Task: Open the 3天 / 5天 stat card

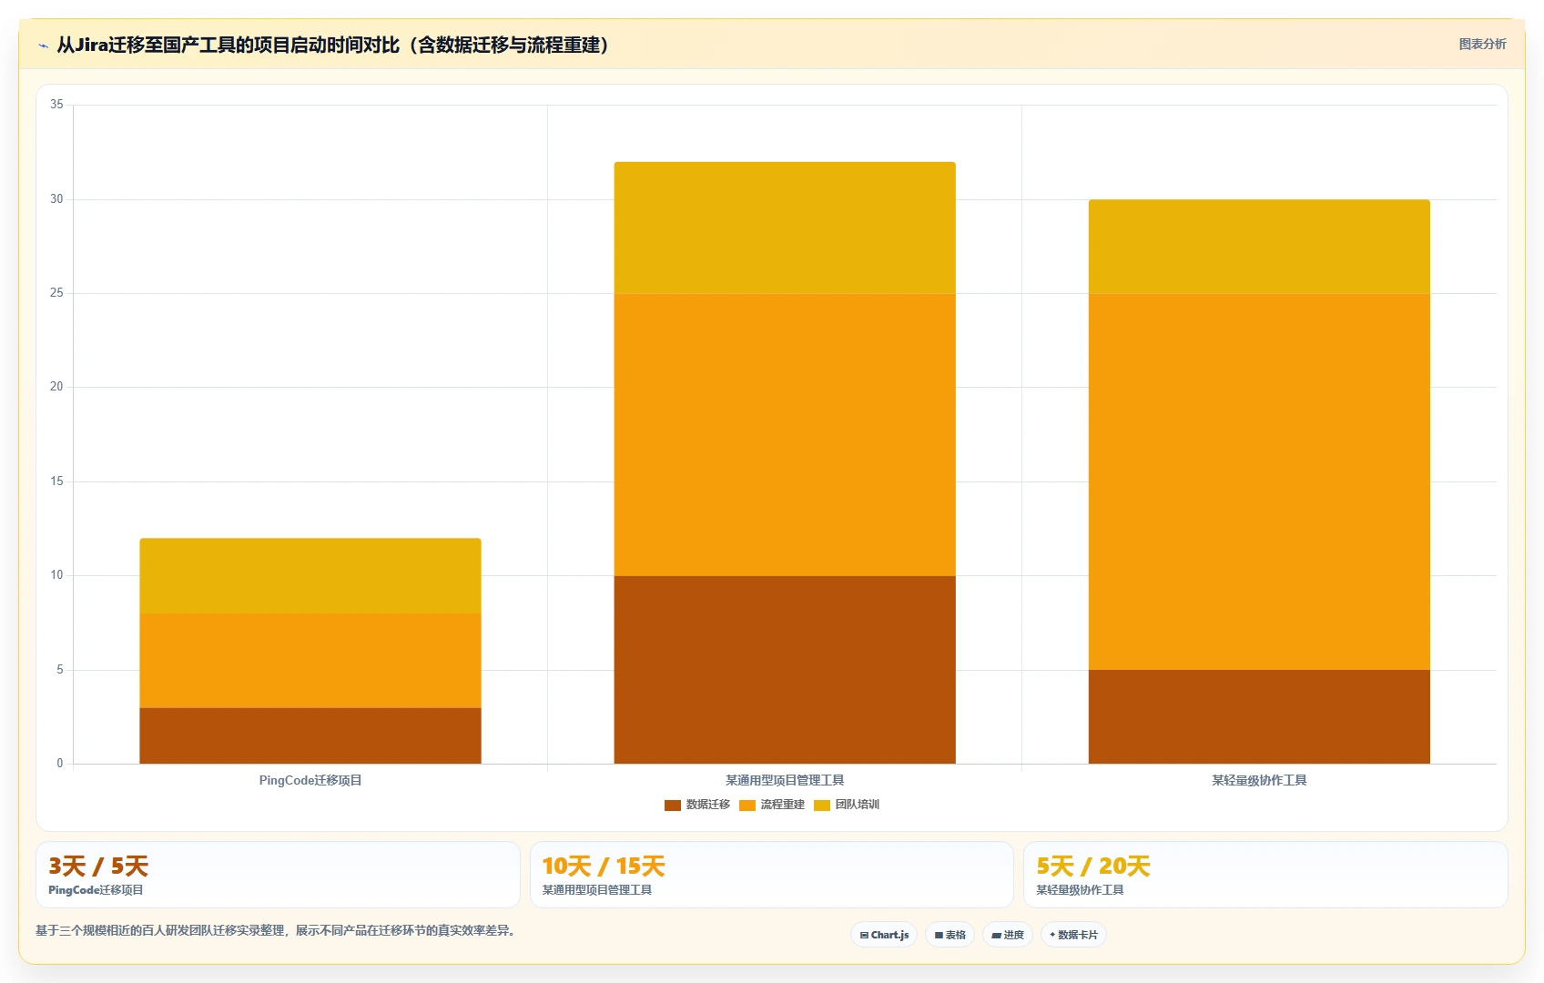Action: [278, 875]
